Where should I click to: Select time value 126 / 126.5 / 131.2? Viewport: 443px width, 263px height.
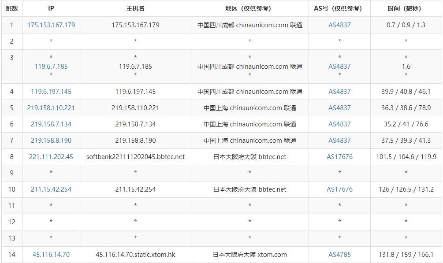click(406, 189)
